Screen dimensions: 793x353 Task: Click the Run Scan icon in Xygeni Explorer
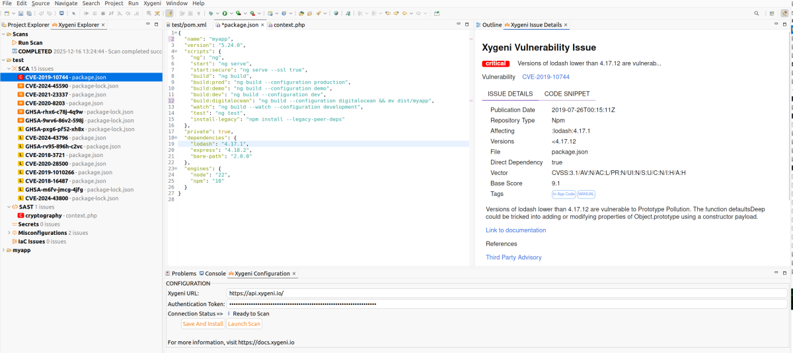pos(14,42)
